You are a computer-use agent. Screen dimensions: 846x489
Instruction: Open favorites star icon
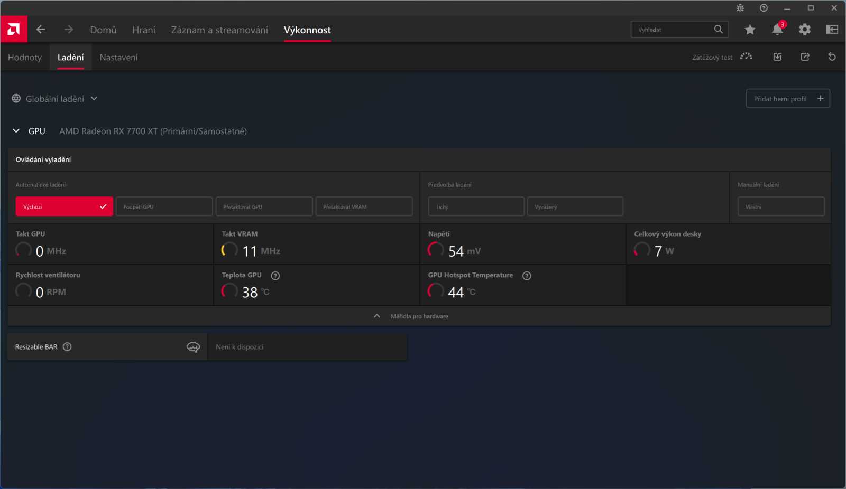coord(750,30)
